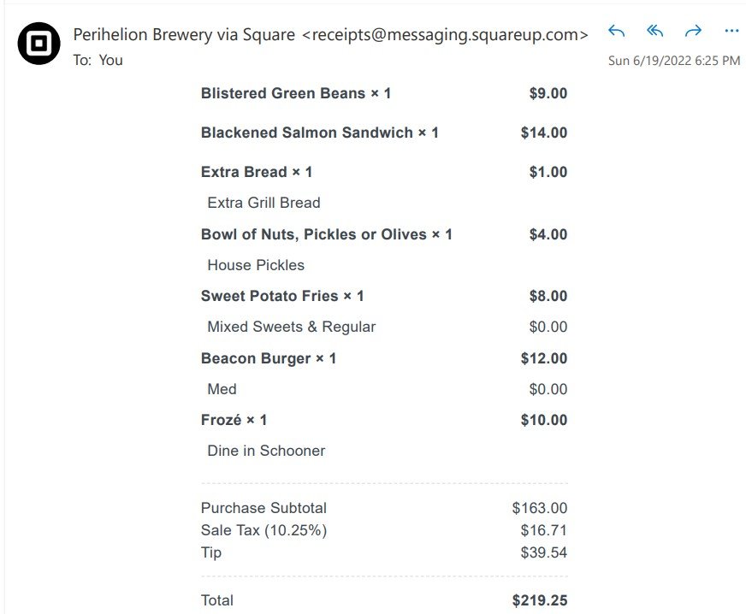Select the Blackened Salmon Sandwich line item
746x614 pixels.
click(319, 133)
